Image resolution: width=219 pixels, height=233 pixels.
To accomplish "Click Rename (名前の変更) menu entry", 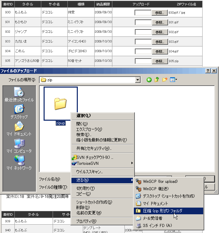I will (x=89, y=213).
